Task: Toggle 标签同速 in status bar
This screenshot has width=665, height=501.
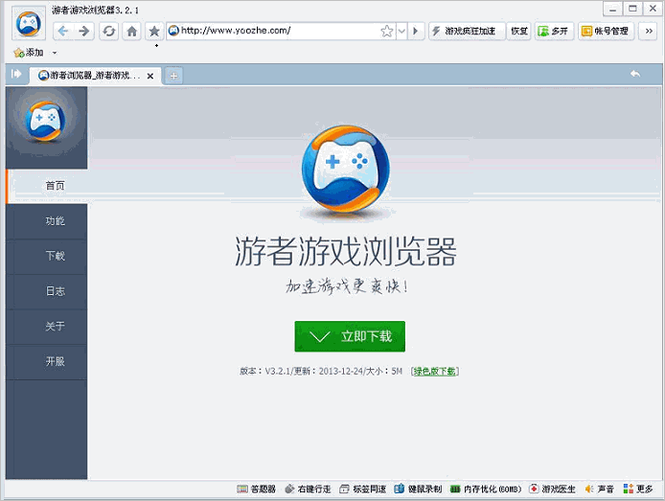Action: pyautogui.click(x=363, y=490)
